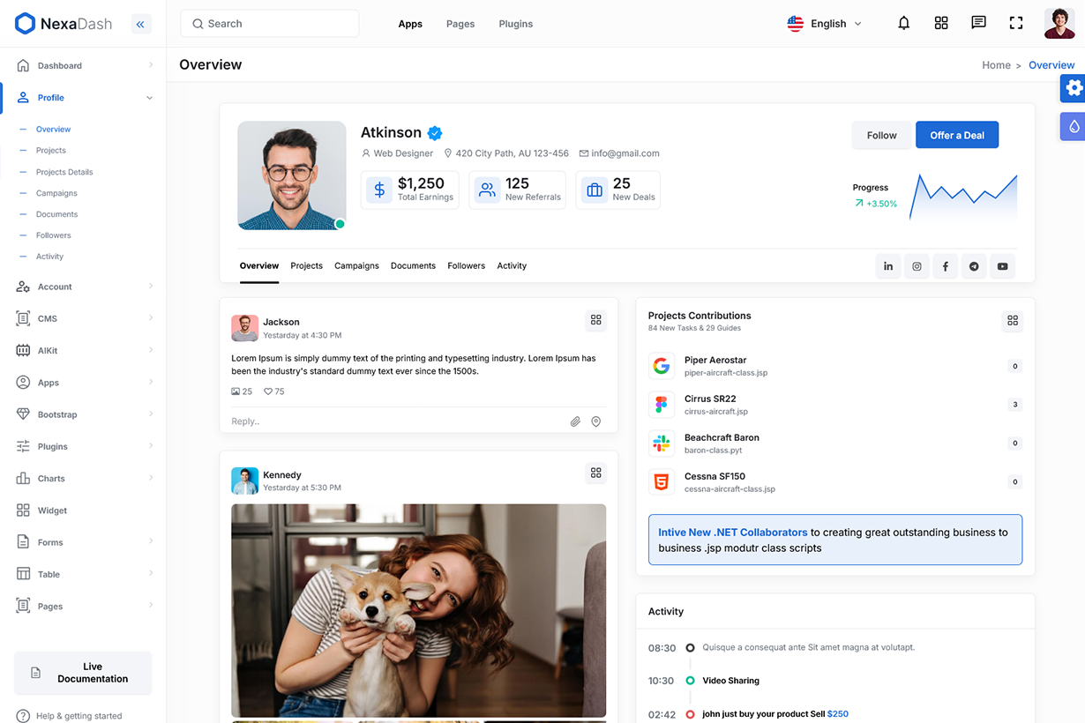Open the apps grid icon in header
The height and width of the screenshot is (723, 1085).
941,24
